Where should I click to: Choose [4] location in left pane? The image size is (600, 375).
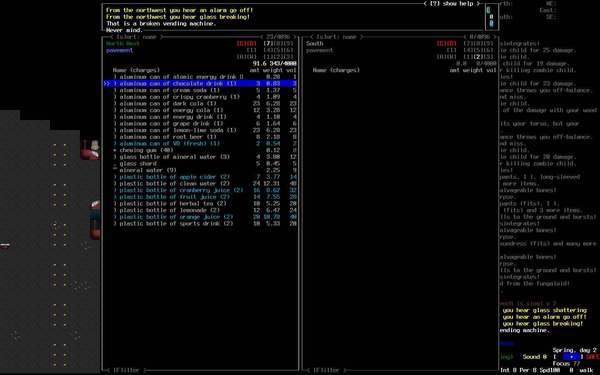(268, 50)
